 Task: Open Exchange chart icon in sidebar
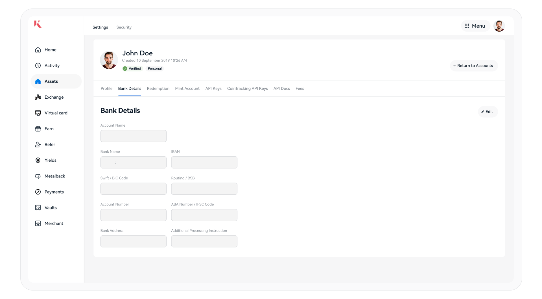tap(38, 97)
